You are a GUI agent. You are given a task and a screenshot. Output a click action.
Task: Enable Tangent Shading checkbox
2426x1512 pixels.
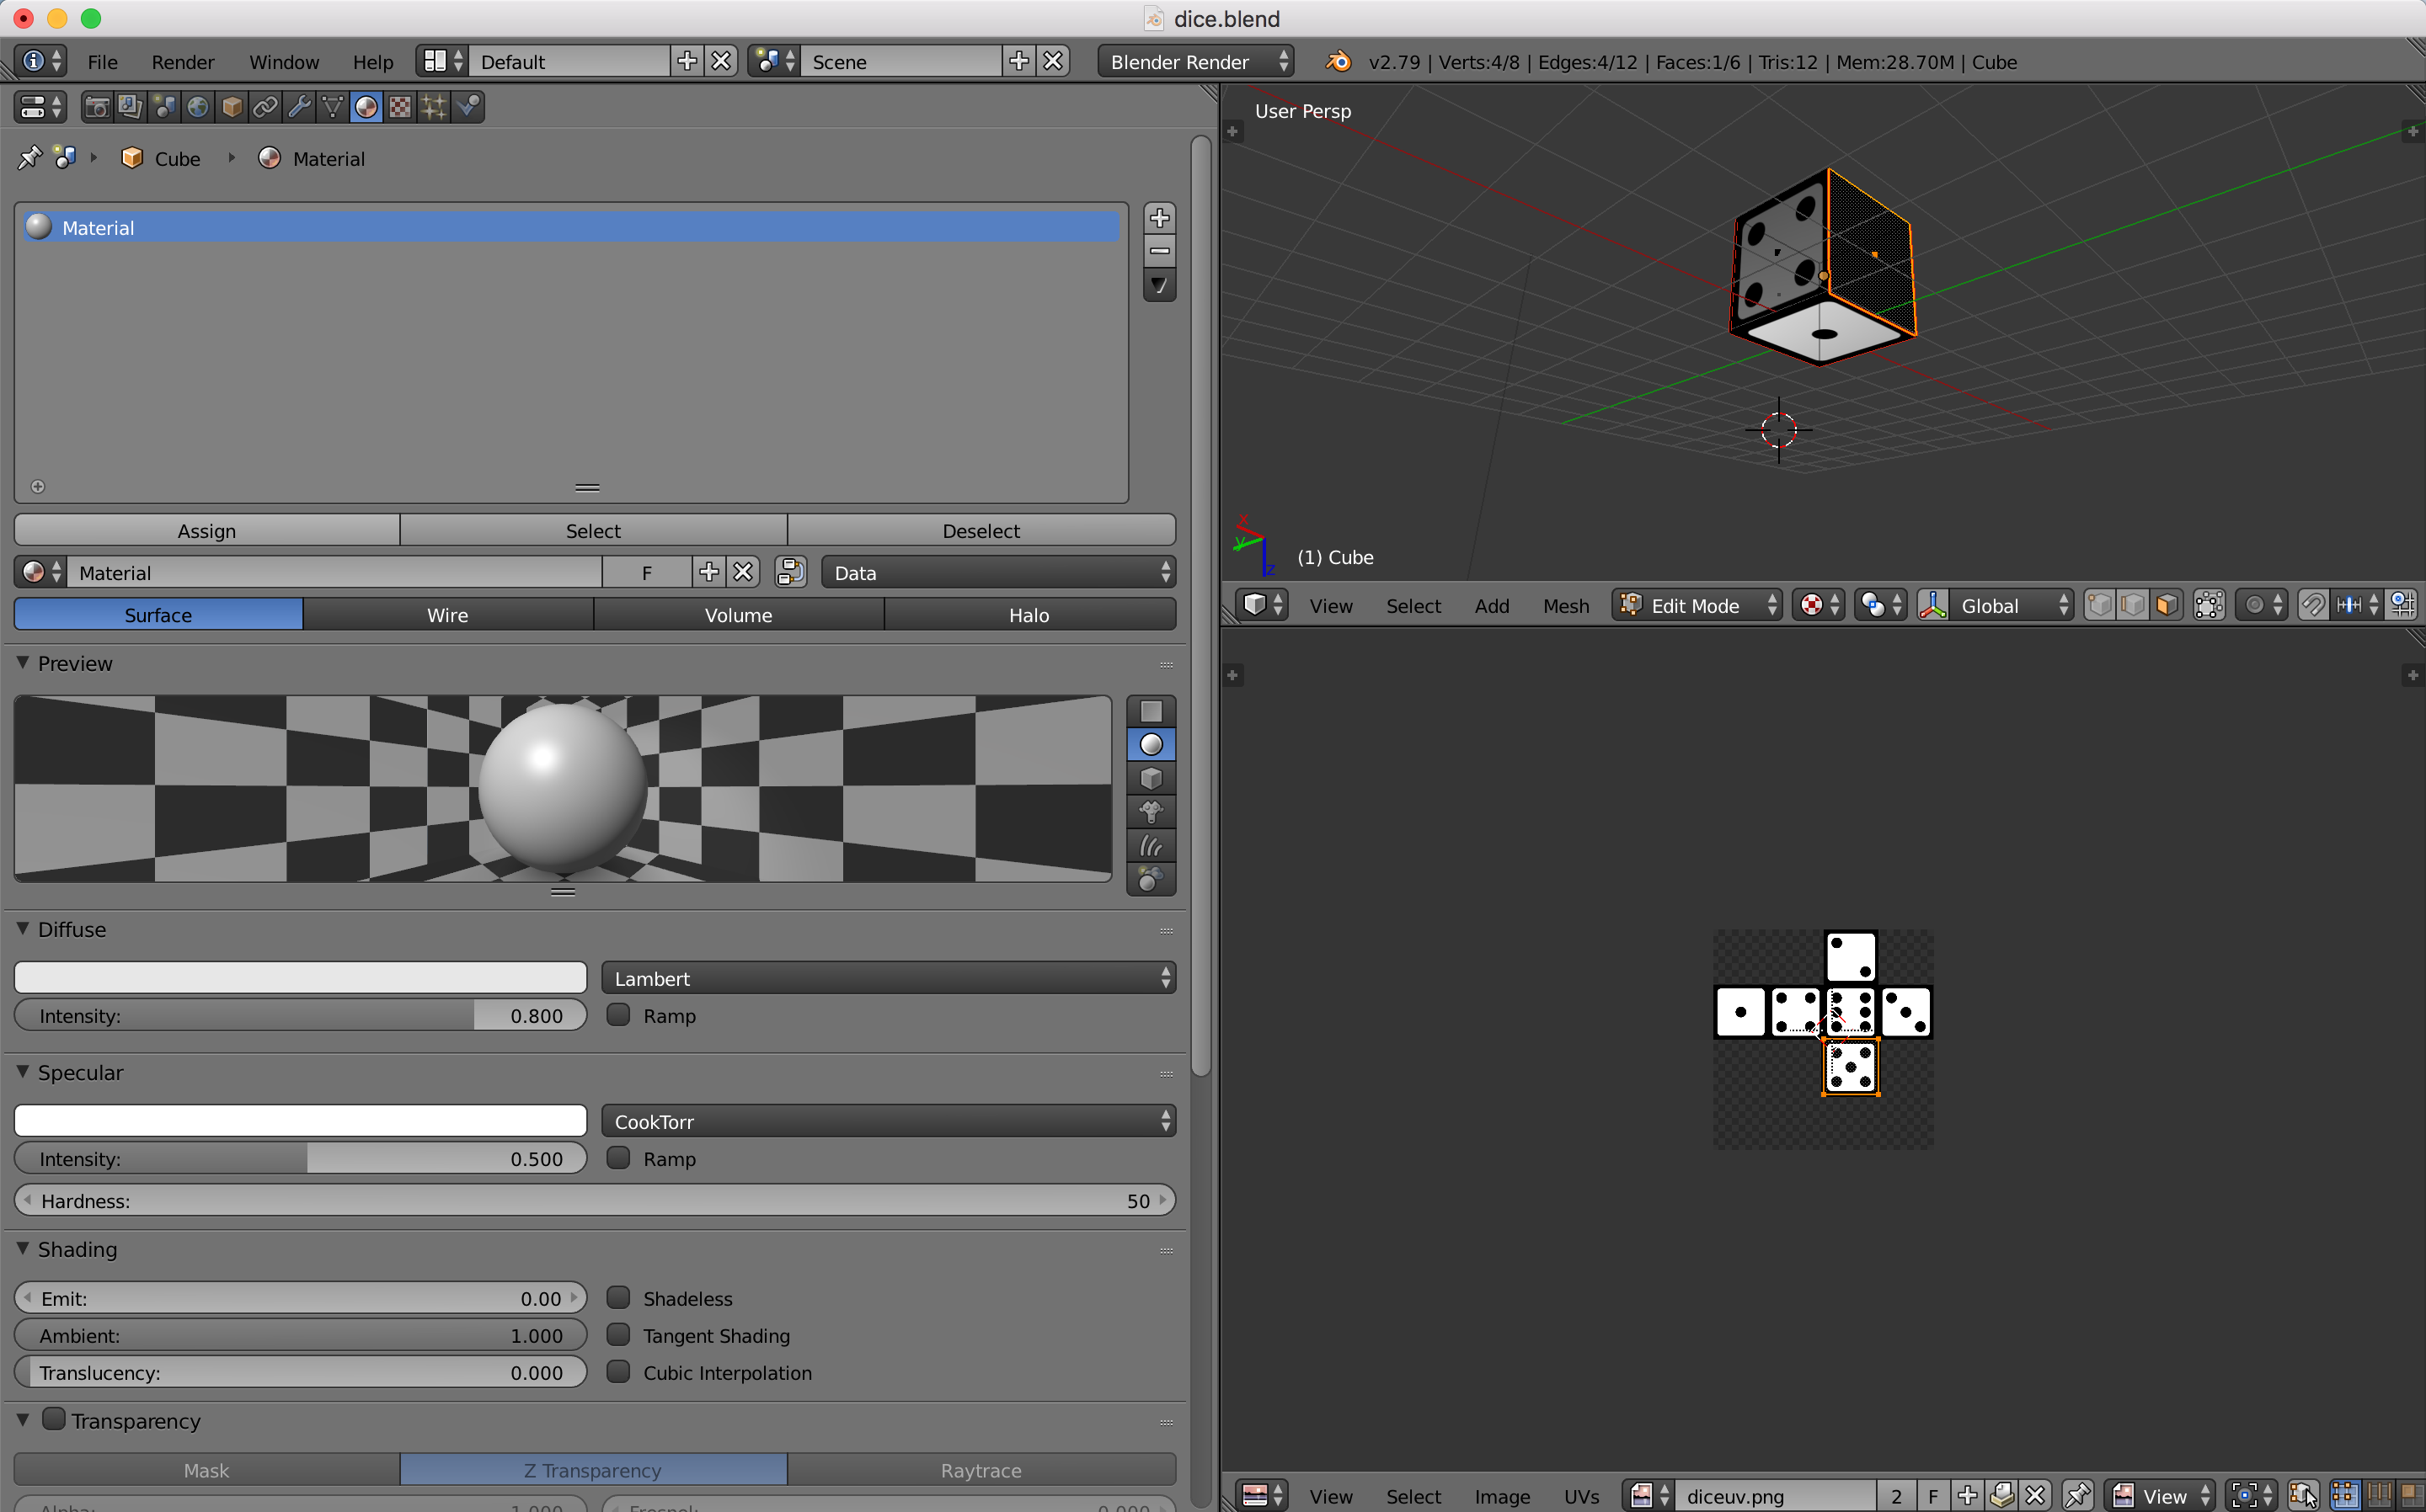618,1335
